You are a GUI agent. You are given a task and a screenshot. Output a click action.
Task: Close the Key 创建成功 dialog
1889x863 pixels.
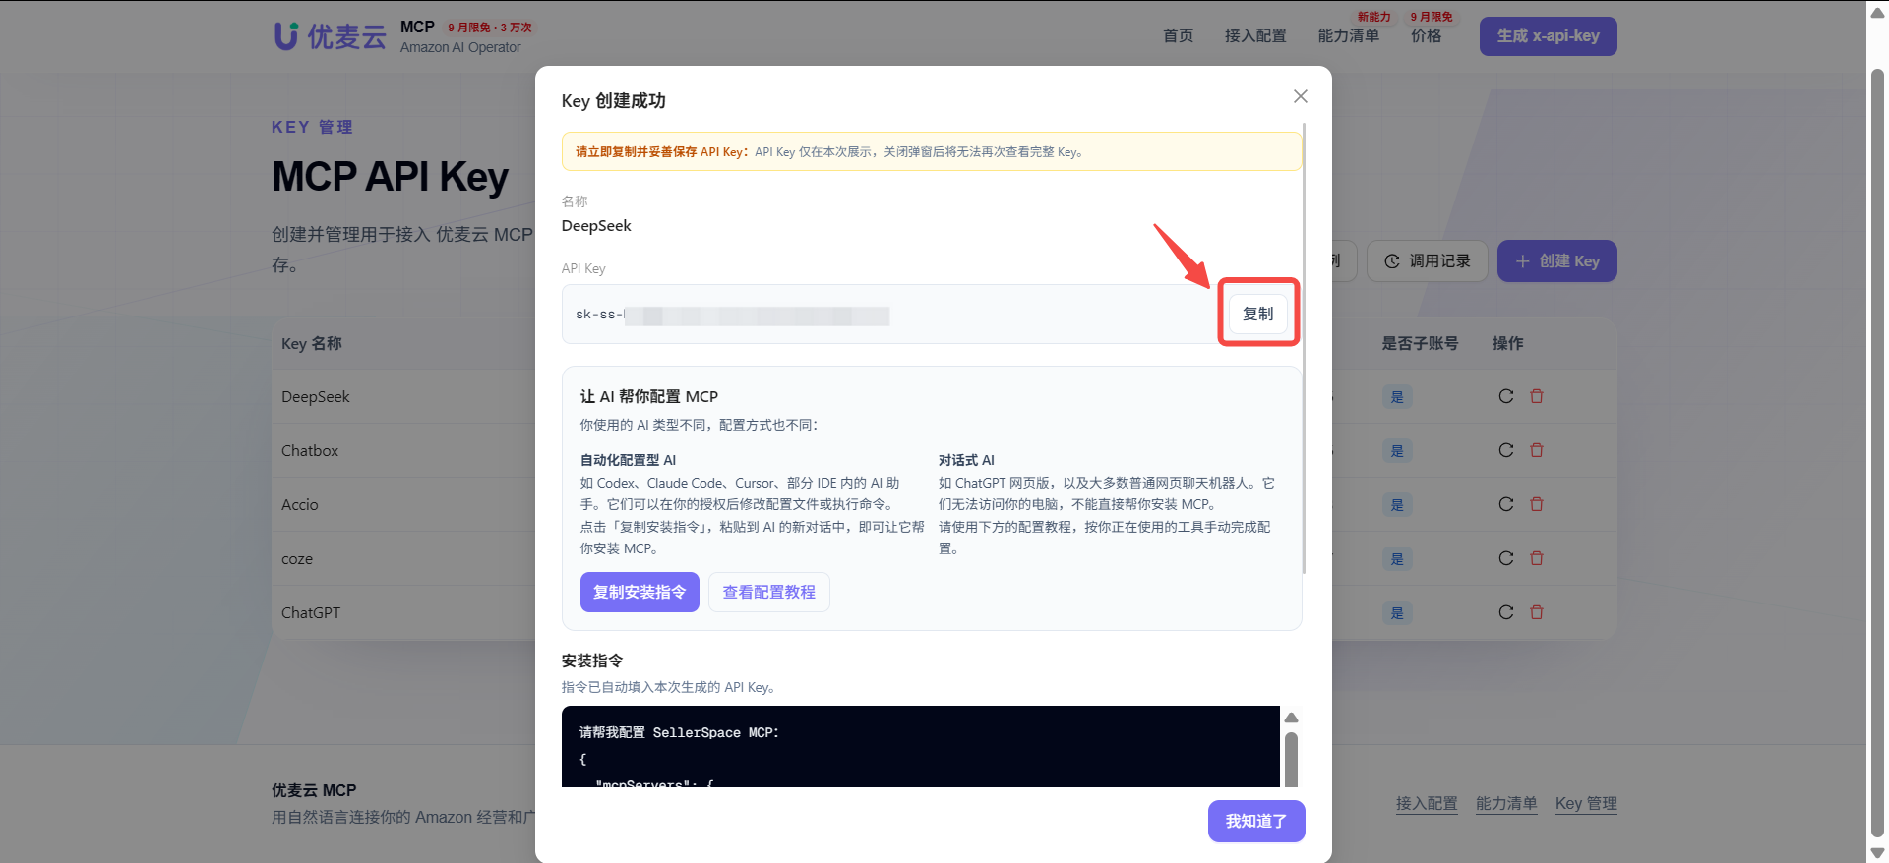pyautogui.click(x=1300, y=96)
